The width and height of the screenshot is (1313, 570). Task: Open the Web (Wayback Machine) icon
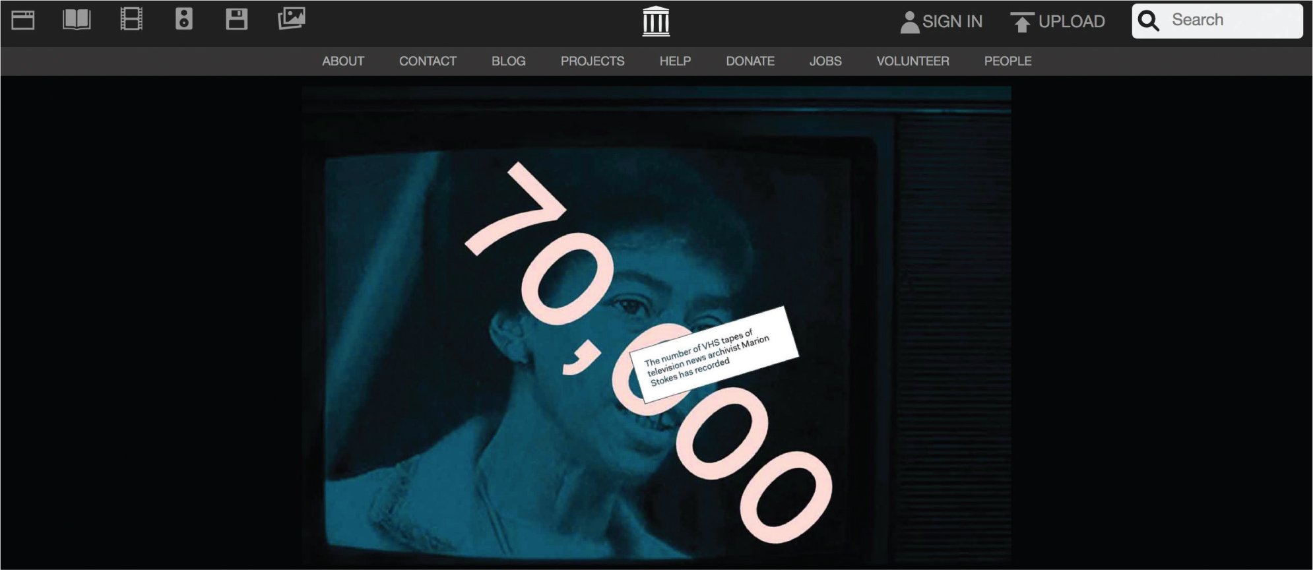tap(23, 20)
